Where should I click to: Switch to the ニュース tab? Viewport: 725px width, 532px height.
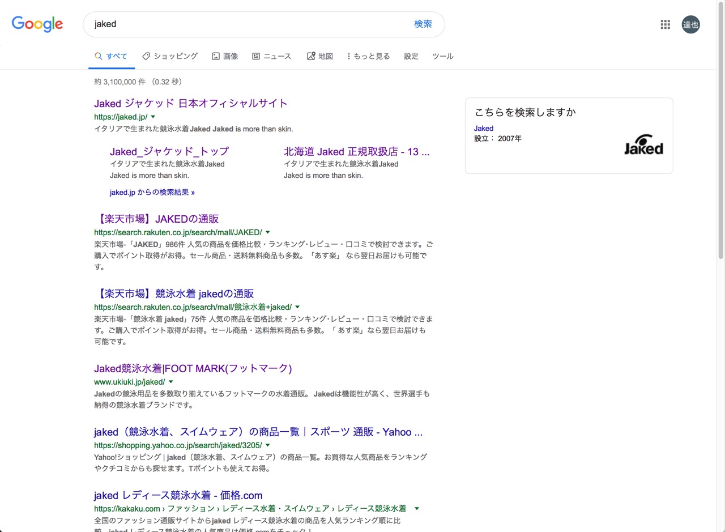click(272, 56)
